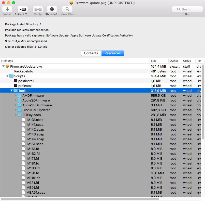Click the vertical scrollbar thumb
The image size is (205, 201).
point(203,102)
